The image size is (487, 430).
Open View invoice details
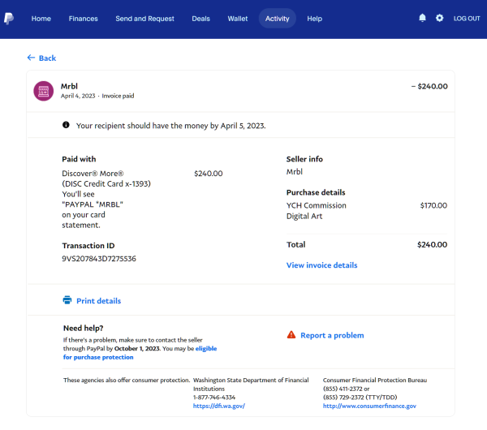321,265
